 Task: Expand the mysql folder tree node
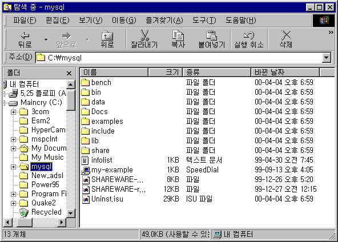13,167
